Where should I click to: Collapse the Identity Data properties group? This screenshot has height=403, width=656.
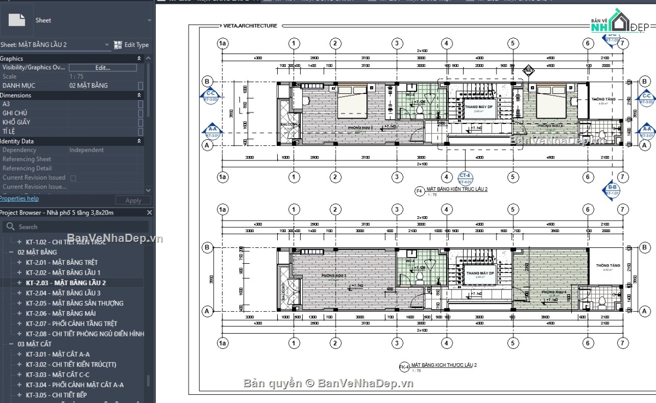coord(139,141)
